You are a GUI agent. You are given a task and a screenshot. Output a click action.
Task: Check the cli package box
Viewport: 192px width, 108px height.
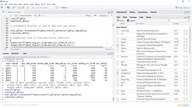click(118, 34)
